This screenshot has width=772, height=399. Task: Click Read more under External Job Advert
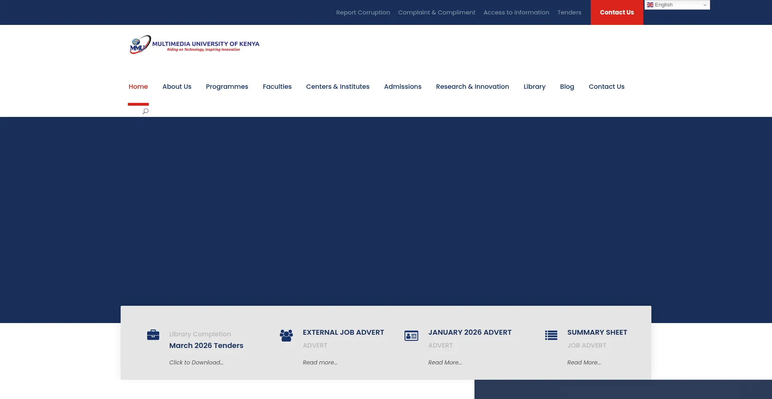(x=320, y=362)
